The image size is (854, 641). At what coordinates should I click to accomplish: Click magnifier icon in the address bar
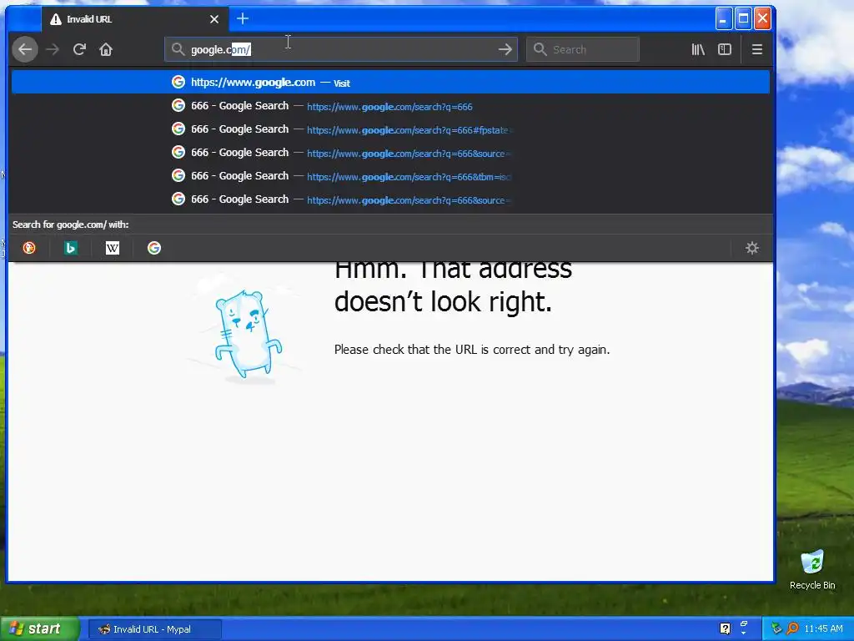[178, 49]
